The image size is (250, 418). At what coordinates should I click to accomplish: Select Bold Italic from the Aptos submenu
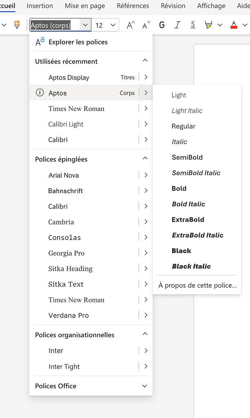coord(188,204)
